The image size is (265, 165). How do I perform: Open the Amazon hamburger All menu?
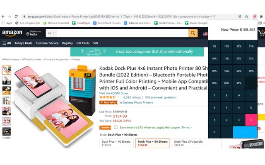[x=7, y=43]
